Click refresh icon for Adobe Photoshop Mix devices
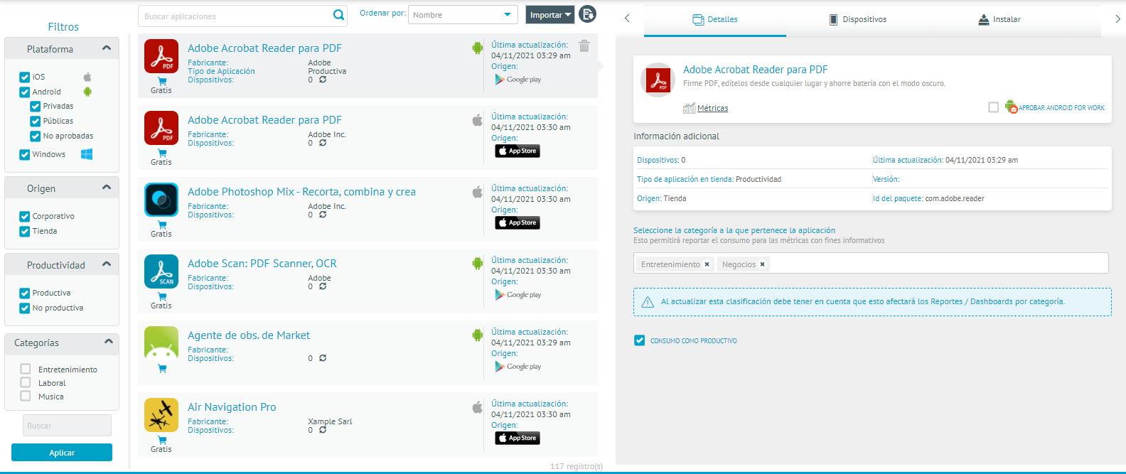1126x474 pixels. coord(323,215)
